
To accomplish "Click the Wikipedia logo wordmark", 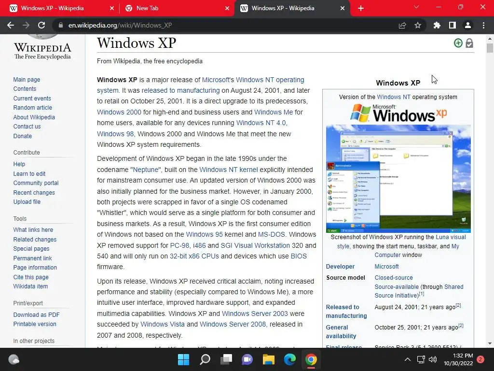I will click(42, 50).
